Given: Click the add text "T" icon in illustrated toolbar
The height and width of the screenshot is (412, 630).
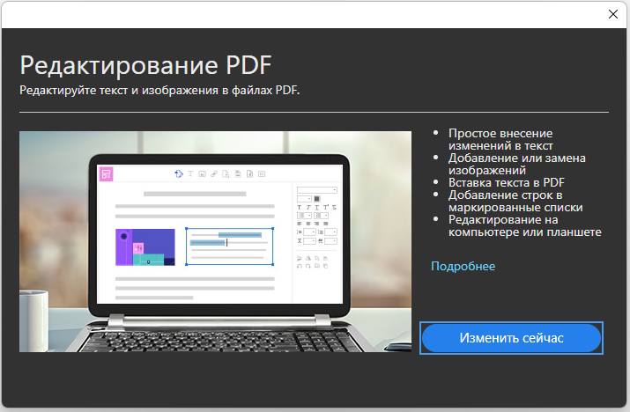Looking at the screenshot, I should tap(190, 173).
